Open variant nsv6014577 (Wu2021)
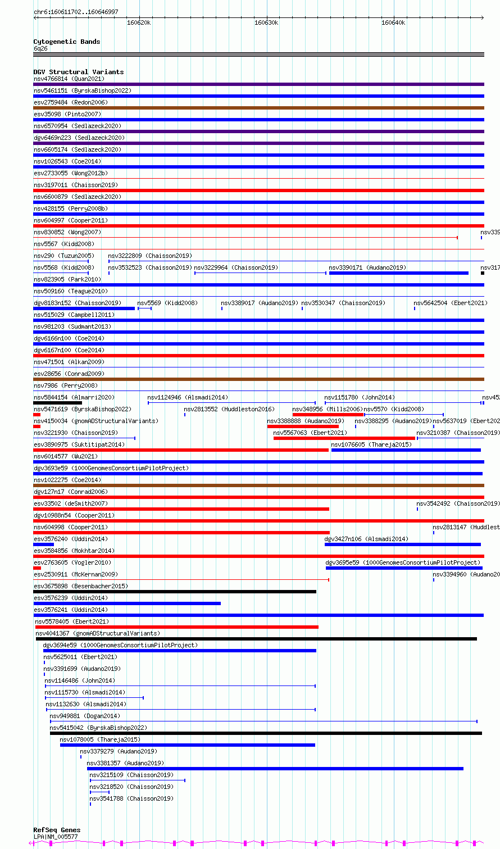 point(65,456)
